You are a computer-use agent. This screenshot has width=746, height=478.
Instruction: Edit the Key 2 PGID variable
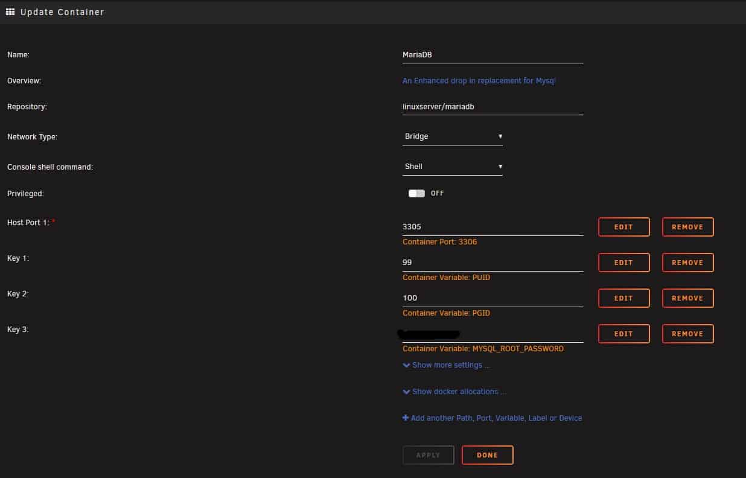624,298
